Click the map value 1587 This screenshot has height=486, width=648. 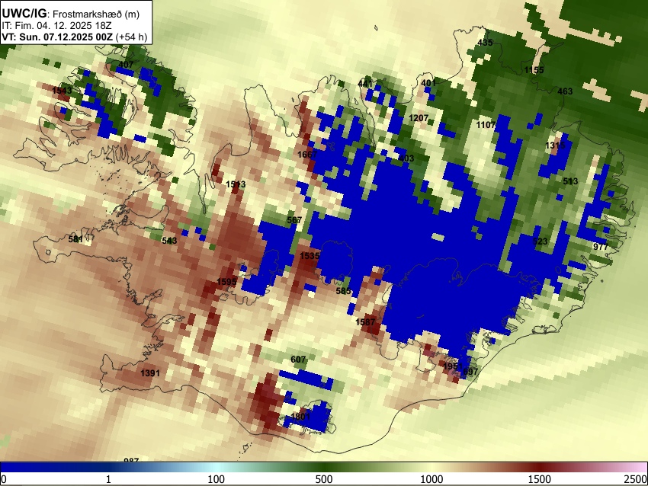click(365, 321)
